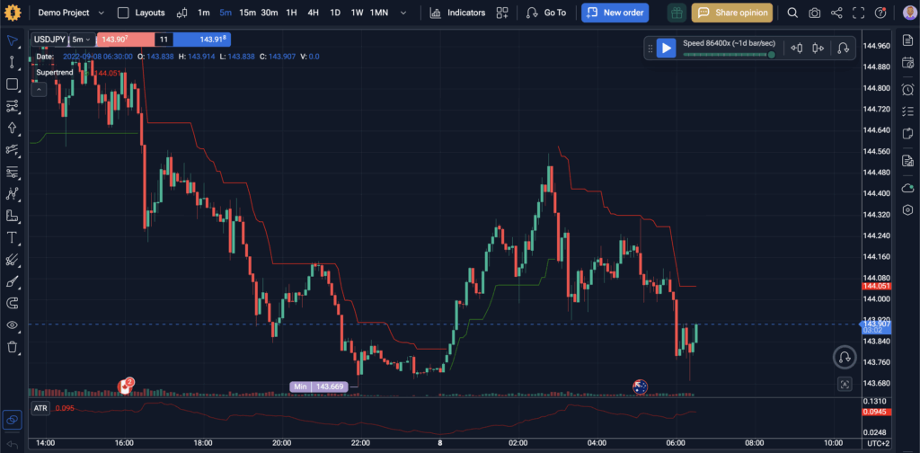This screenshot has width=920, height=453.
Task: Delete drawings with the trash icon
Action: 12,347
